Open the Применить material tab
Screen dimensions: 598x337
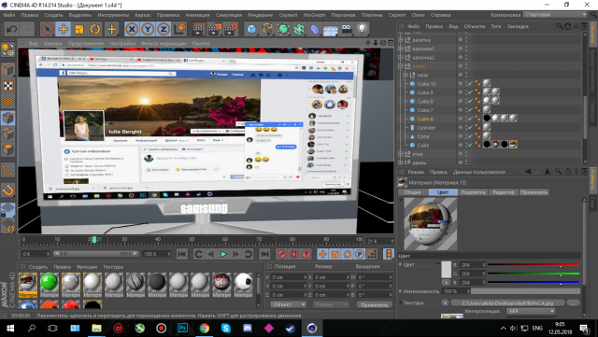point(534,192)
